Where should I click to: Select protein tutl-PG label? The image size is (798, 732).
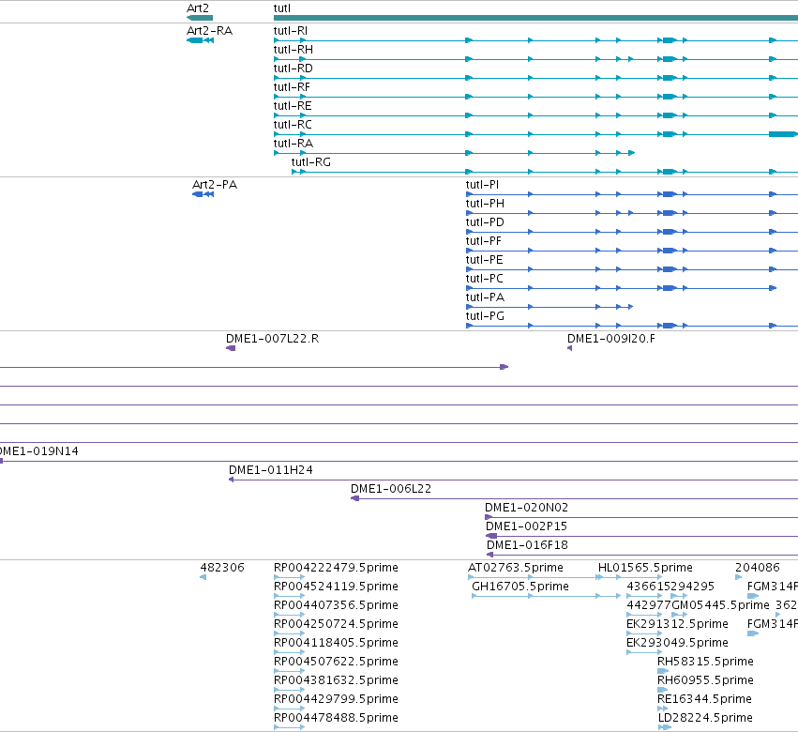[x=485, y=316]
